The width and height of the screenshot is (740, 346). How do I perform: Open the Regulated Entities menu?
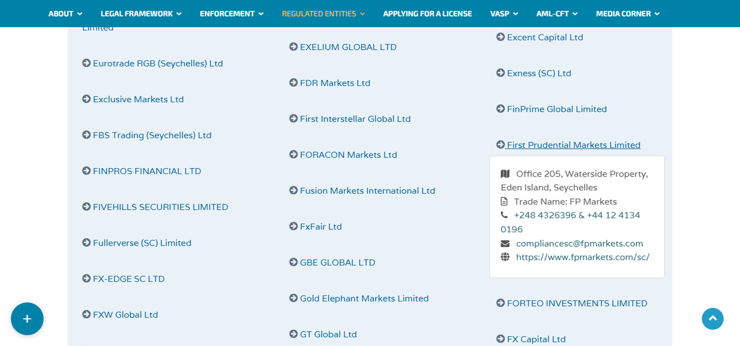(323, 14)
